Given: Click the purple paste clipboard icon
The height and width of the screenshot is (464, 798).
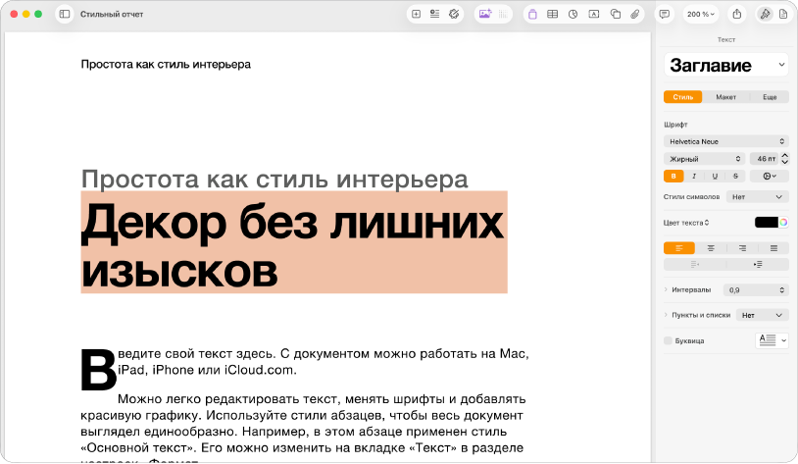Looking at the screenshot, I should point(532,15).
